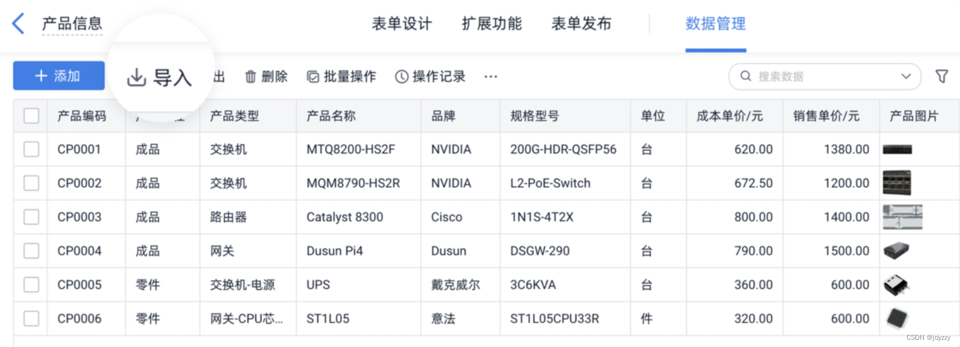Open 批量操作 batch operations
960x347 pixels.
[341, 77]
